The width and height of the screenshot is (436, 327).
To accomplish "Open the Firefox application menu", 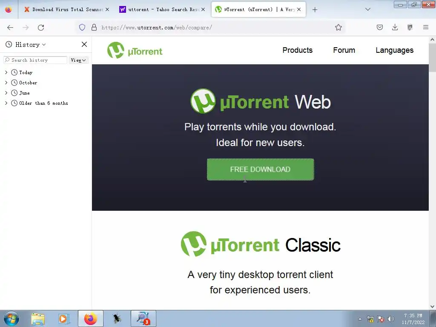I will (x=425, y=27).
